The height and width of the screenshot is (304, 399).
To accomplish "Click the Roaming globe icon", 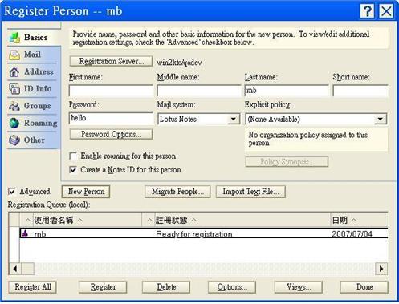I will coord(14,123).
